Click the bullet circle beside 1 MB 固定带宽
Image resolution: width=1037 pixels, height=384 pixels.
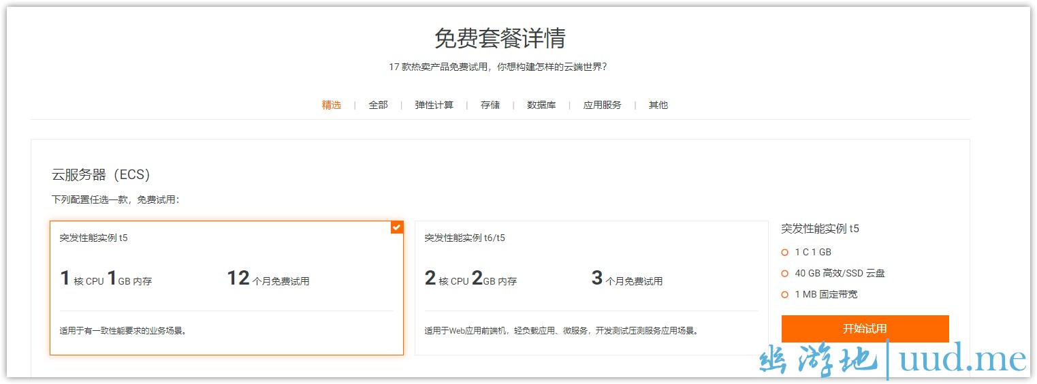[784, 295]
